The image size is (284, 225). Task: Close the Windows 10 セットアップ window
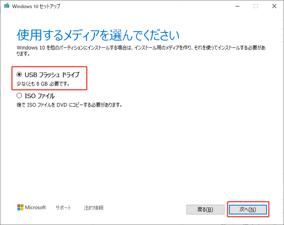(x=274, y=6)
